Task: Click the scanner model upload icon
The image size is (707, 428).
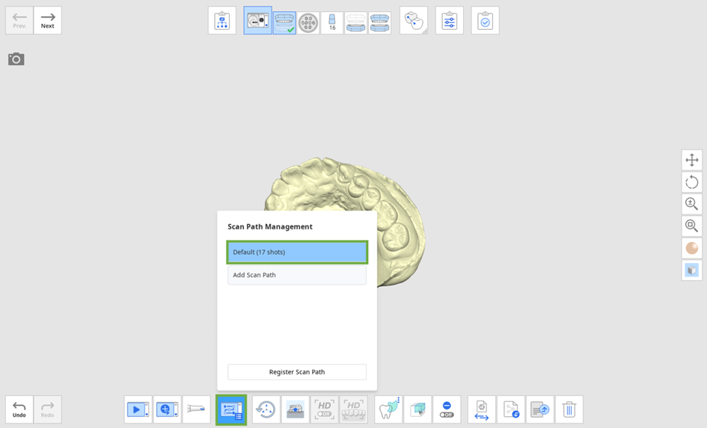Action: (x=296, y=409)
